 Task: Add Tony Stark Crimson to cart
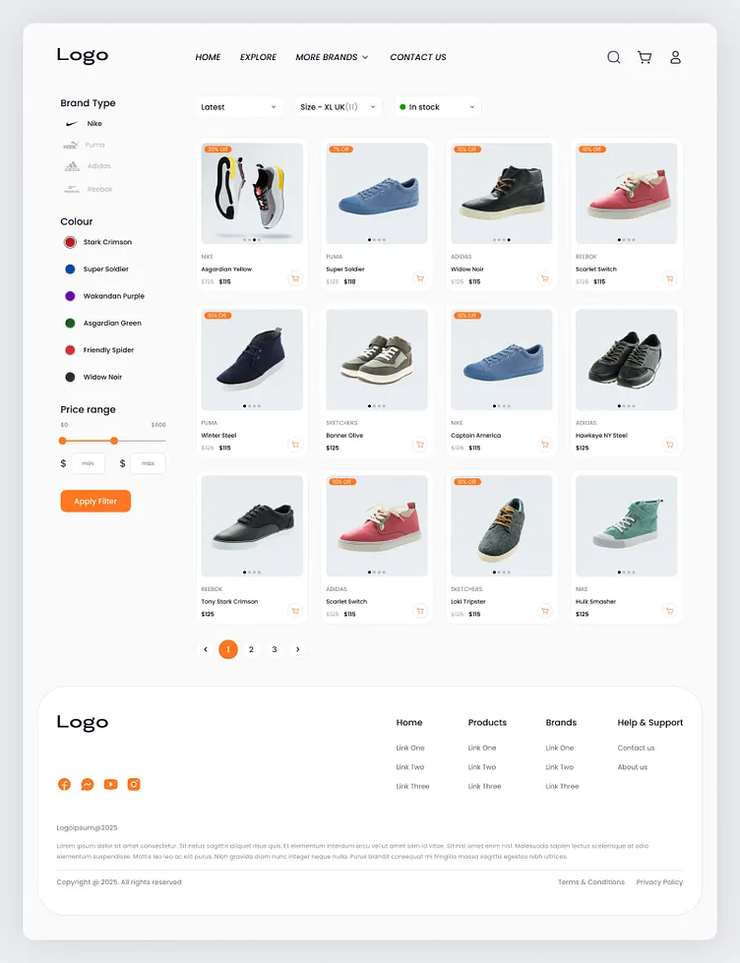point(295,611)
